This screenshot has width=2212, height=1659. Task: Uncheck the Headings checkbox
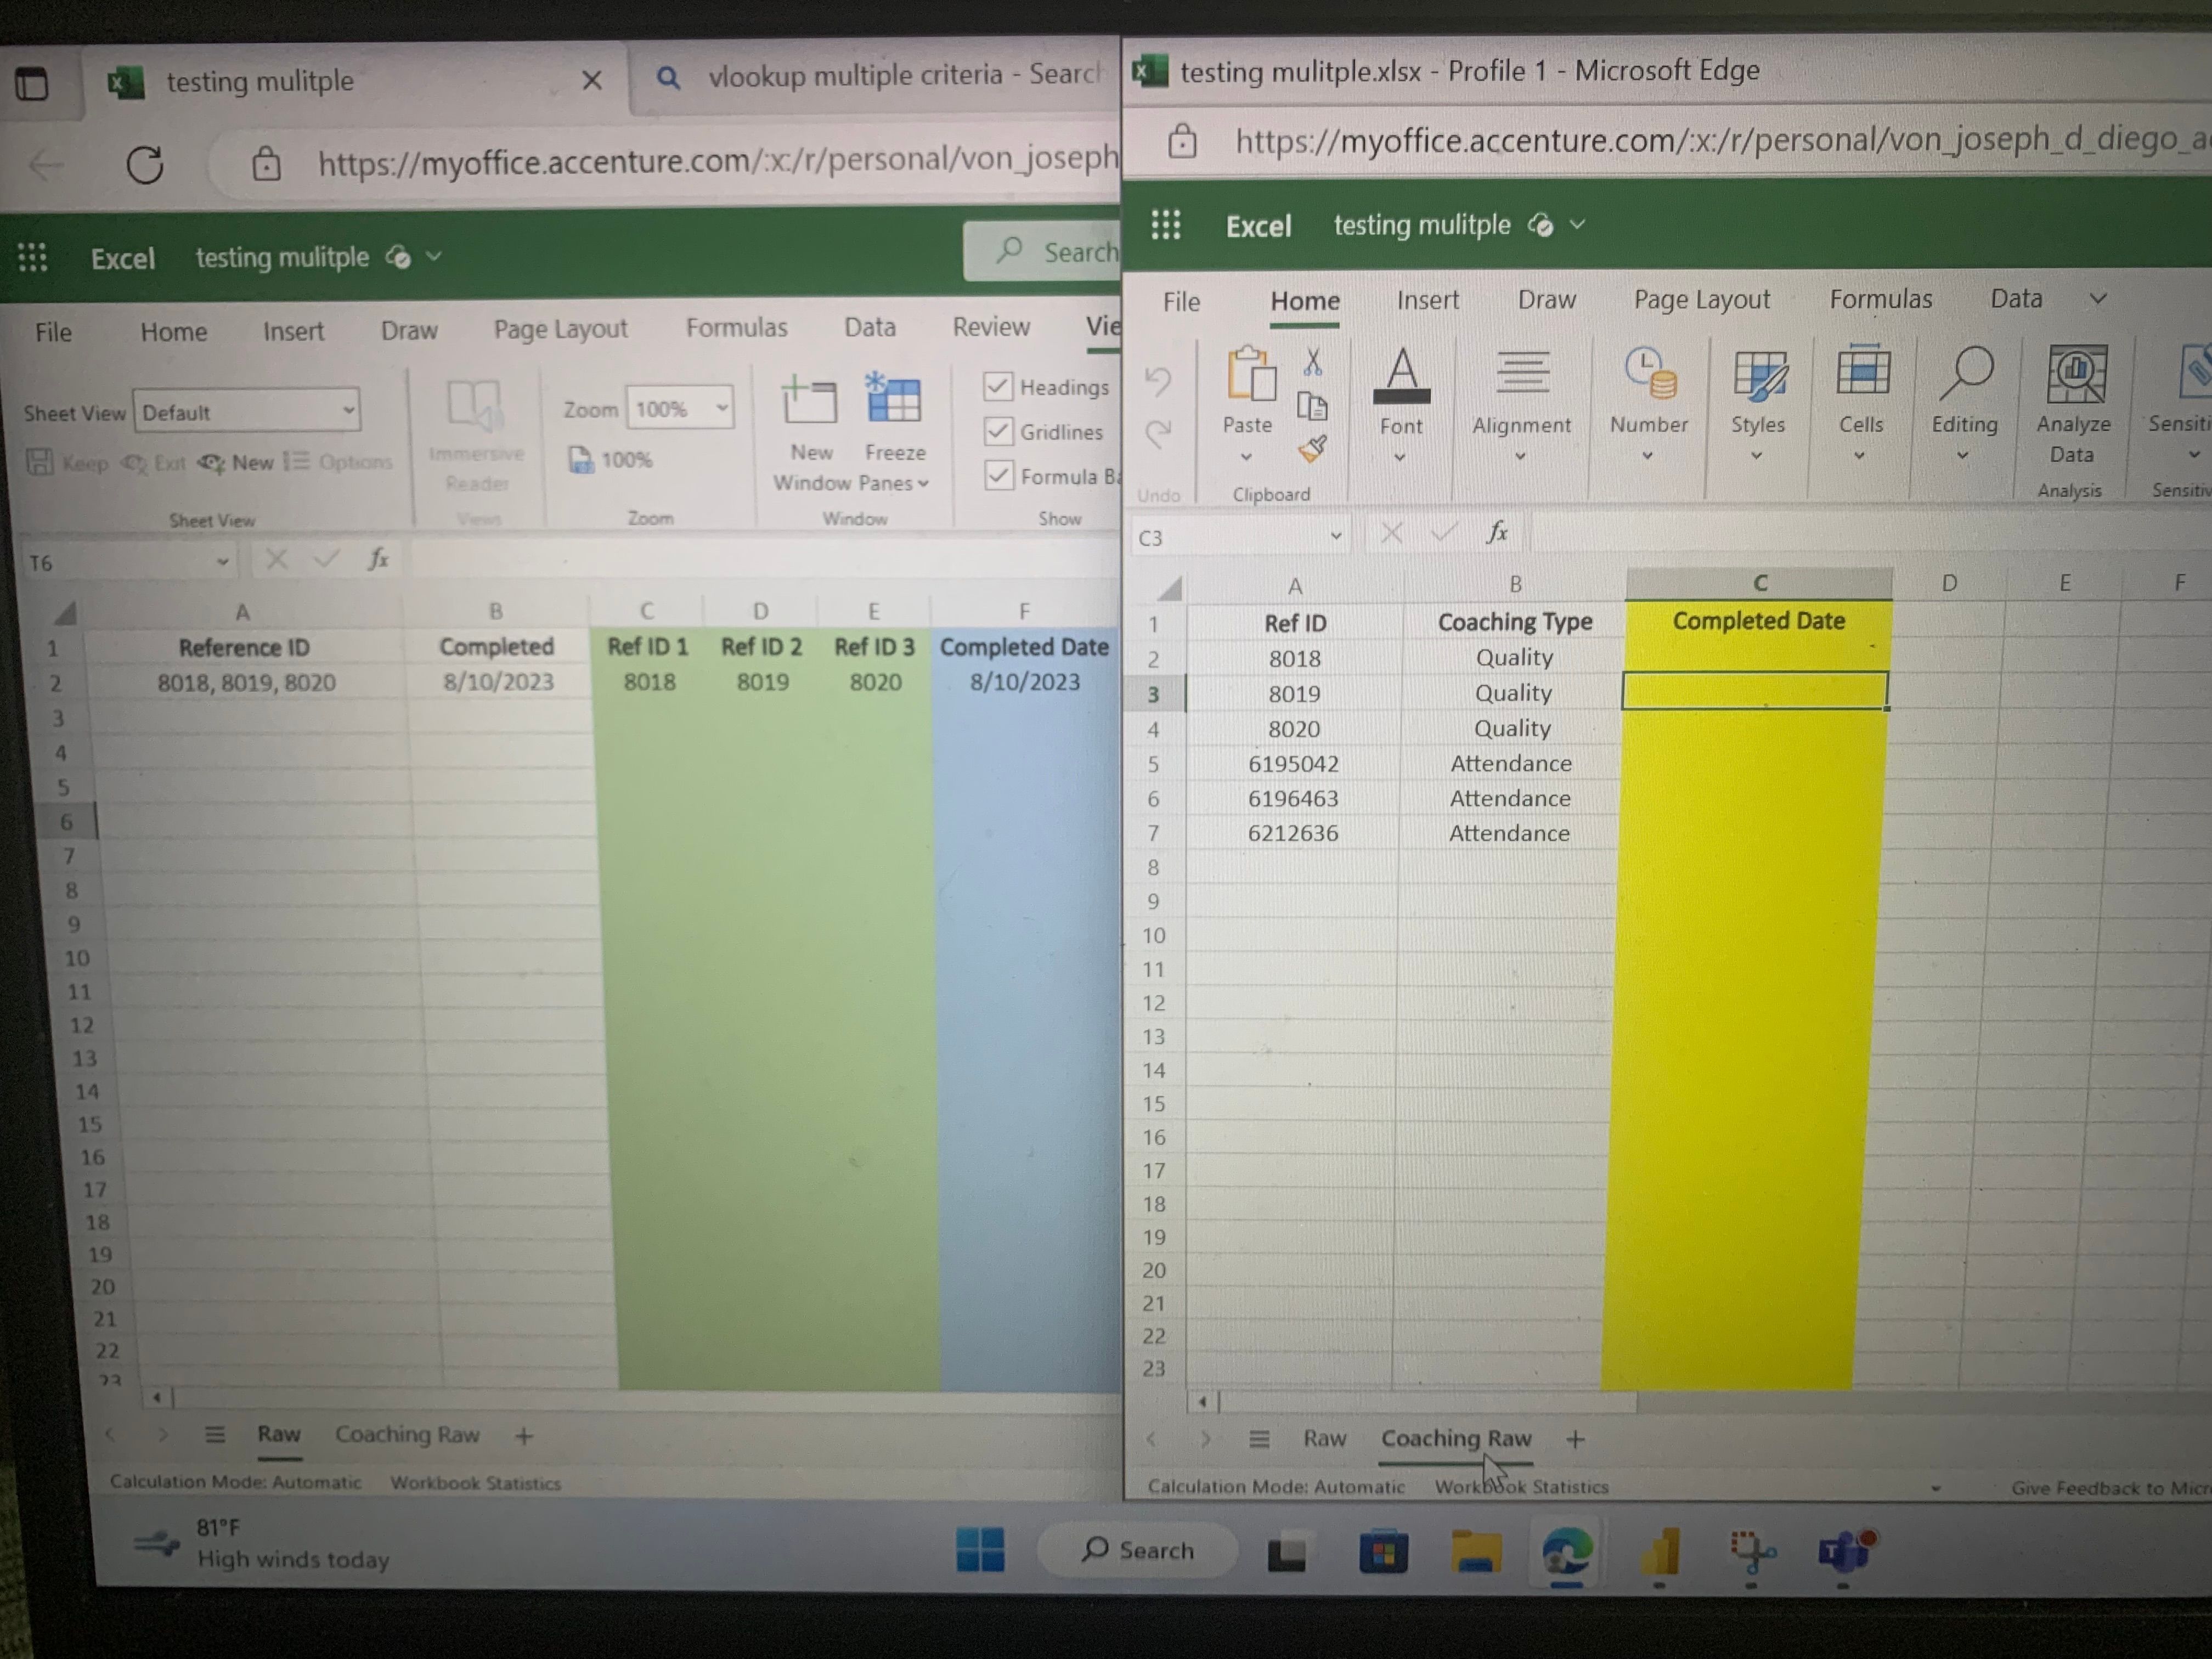[998, 387]
